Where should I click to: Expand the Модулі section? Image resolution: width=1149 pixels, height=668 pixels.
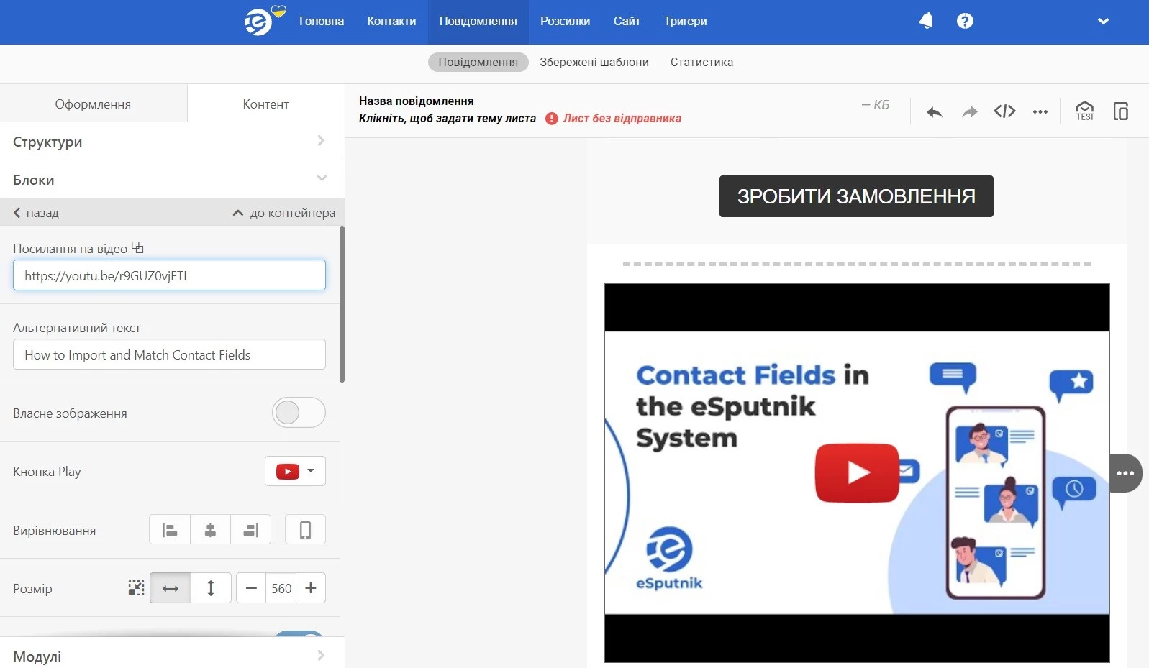(x=172, y=656)
